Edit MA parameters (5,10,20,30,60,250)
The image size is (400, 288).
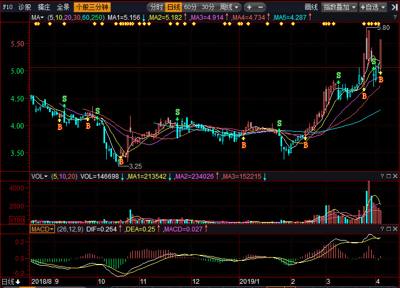click(x=76, y=18)
